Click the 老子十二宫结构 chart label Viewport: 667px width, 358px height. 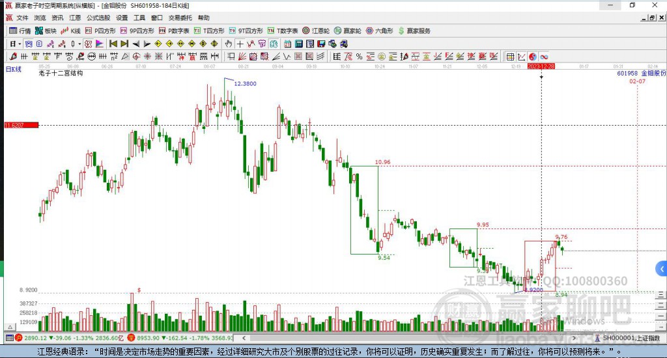click(61, 73)
